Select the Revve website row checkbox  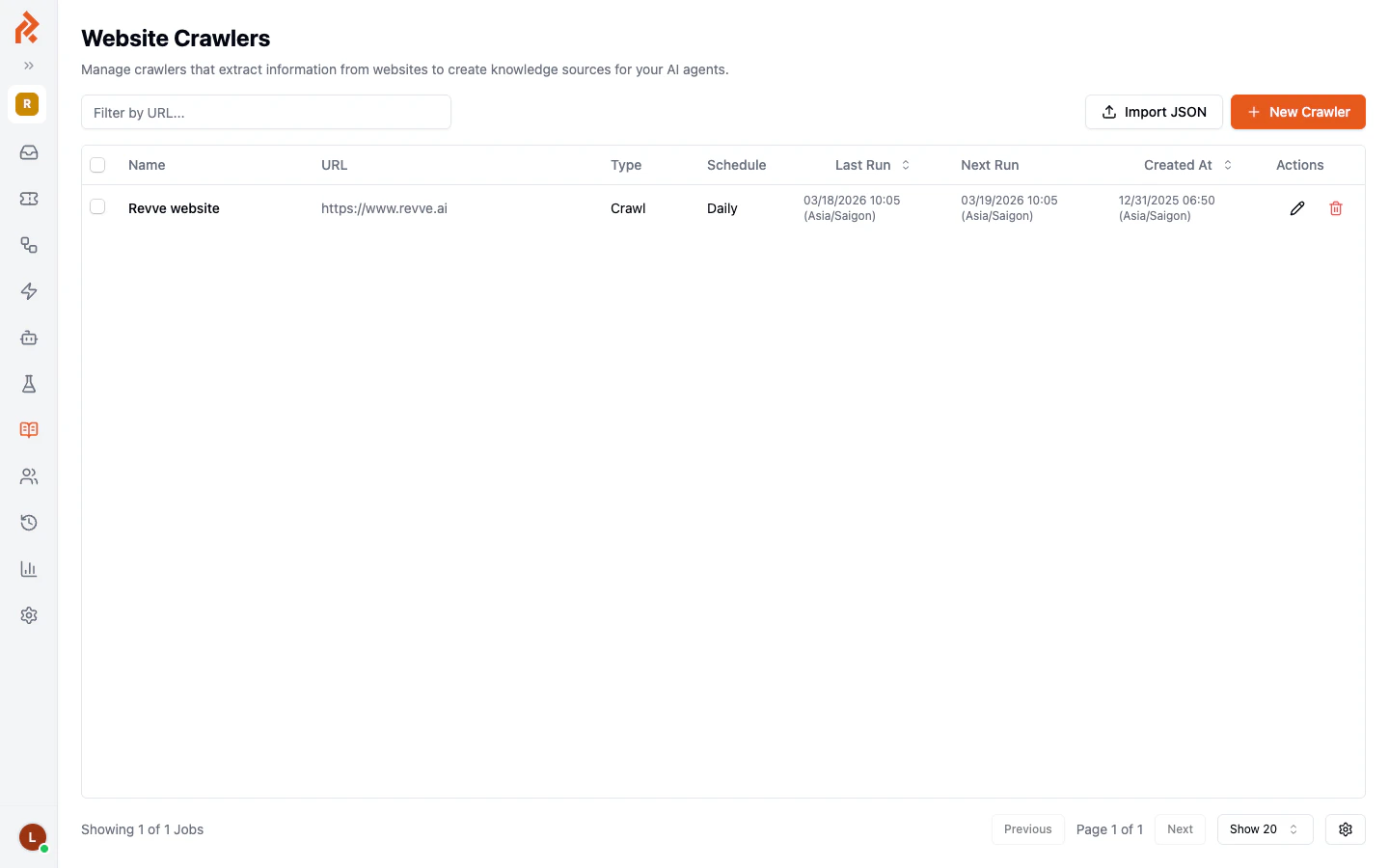click(x=97, y=206)
